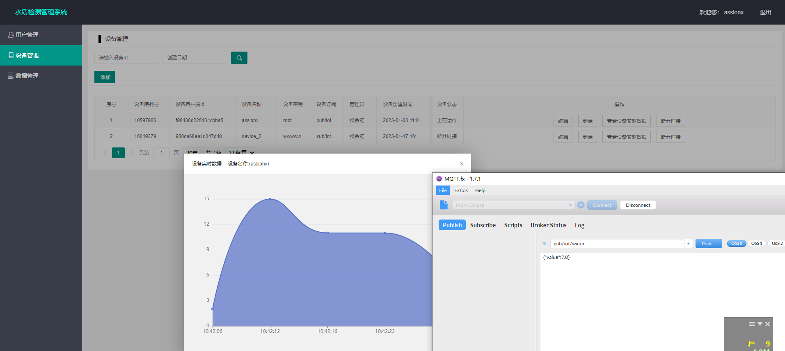Click the 退出 logout link
This screenshot has width=785, height=351.
(x=765, y=12)
